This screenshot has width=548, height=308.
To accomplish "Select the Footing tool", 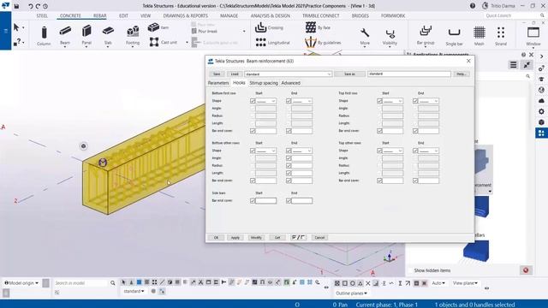I will point(133,35).
